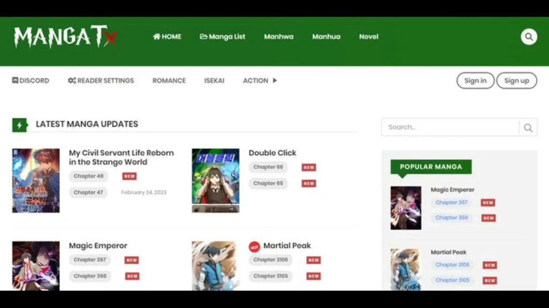Viewport: 549px width, 308px height.
Task: Click the MangaTx logo
Action: tap(65, 37)
